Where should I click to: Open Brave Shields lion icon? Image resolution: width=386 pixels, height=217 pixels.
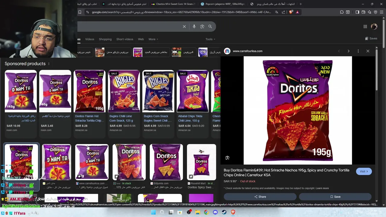291,12
